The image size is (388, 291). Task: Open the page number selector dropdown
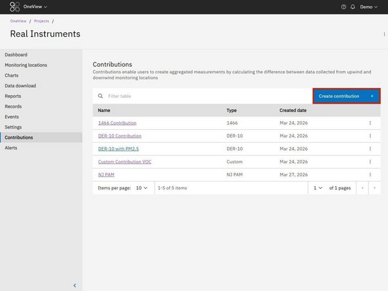(318, 188)
